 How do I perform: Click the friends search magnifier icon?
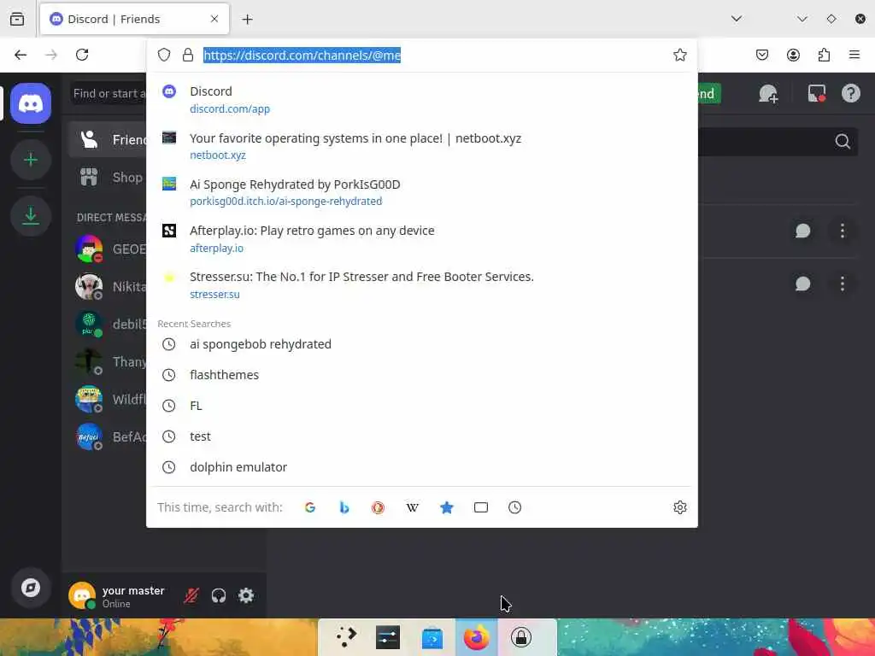[843, 142]
